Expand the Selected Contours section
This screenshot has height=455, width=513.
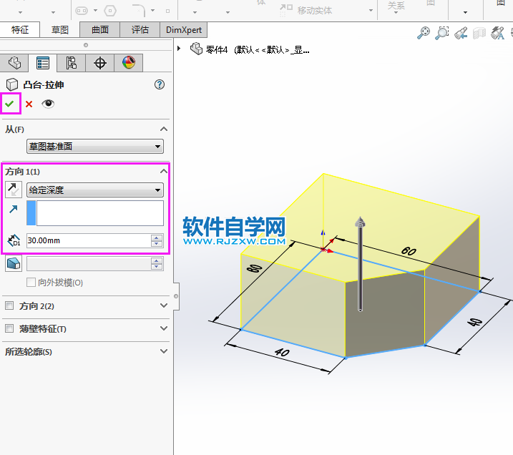164,351
